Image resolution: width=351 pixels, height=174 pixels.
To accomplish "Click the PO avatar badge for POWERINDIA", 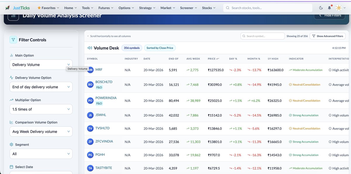I will 91,101.
